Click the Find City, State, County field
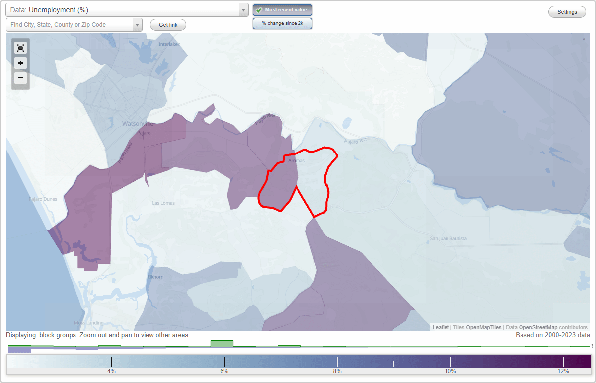Viewport: 596px width, 383px height. point(70,25)
